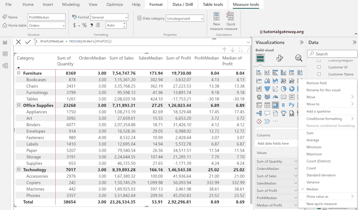Apply currency format to the measure
Screen dimensions: 358x210
pos(74,25)
